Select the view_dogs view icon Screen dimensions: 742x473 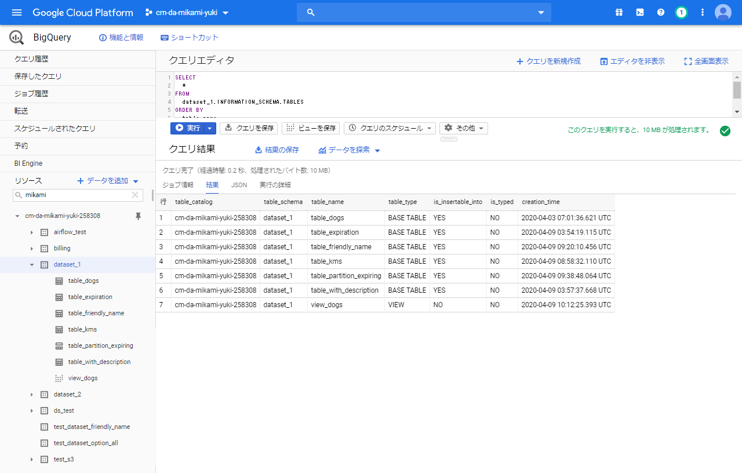point(59,377)
